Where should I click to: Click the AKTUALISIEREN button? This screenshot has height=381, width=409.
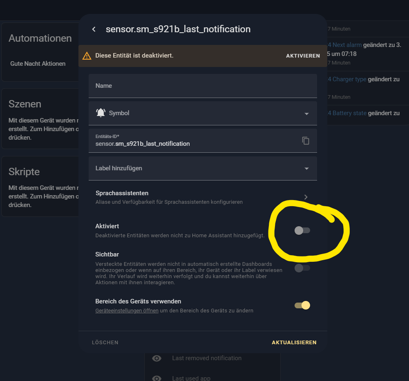pos(294,342)
